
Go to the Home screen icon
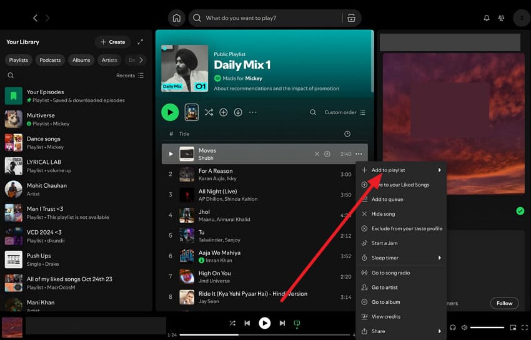coord(176,18)
